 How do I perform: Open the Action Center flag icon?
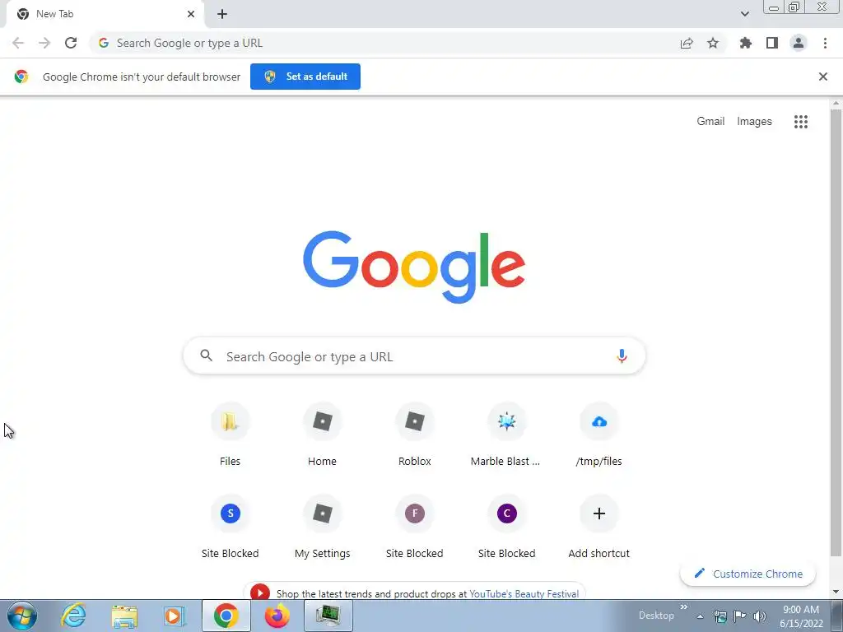(x=740, y=616)
